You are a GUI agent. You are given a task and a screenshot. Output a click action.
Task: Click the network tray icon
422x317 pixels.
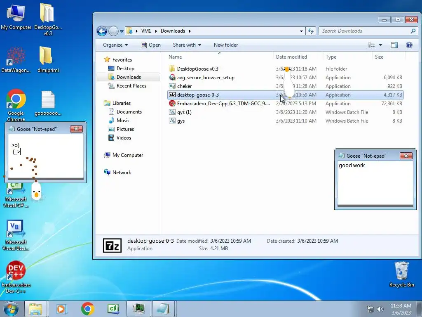click(370, 309)
